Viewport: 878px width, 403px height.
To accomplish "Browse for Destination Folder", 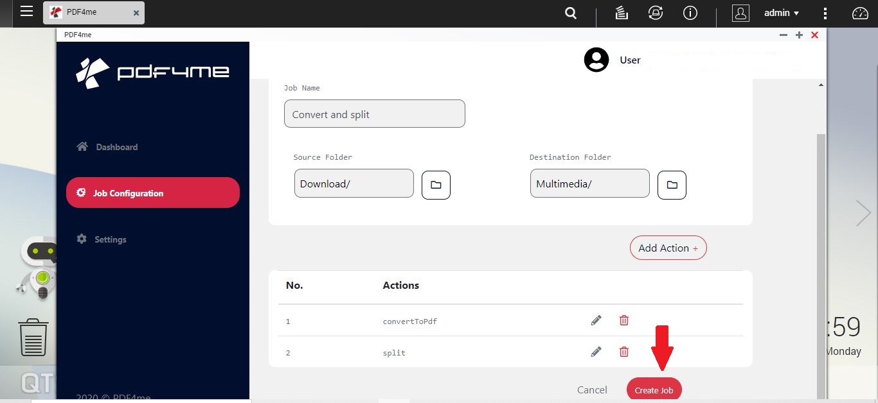I will (x=672, y=185).
